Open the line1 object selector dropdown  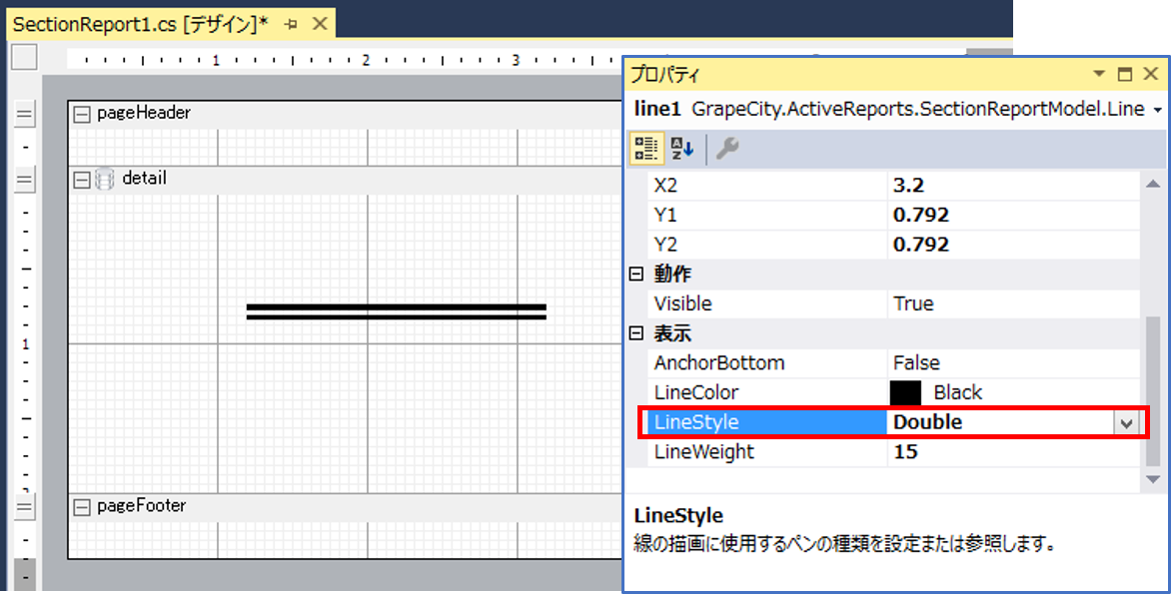point(1158,111)
